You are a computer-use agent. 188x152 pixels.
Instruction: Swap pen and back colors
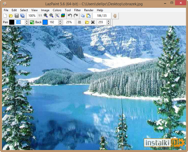32,22
